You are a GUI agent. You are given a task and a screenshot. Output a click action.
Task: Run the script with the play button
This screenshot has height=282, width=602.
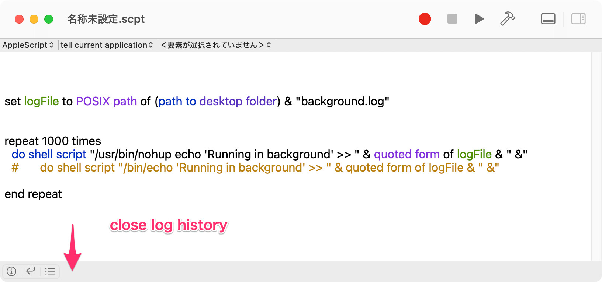click(479, 19)
